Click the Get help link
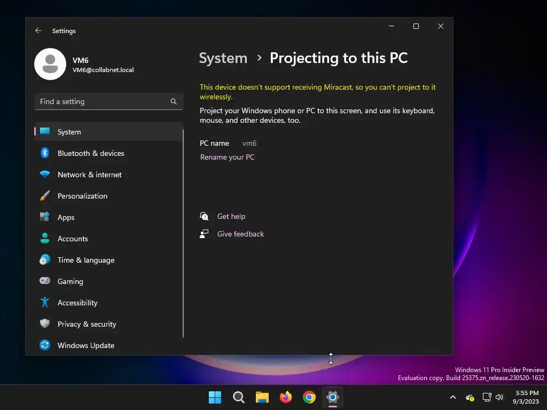 pos(231,216)
